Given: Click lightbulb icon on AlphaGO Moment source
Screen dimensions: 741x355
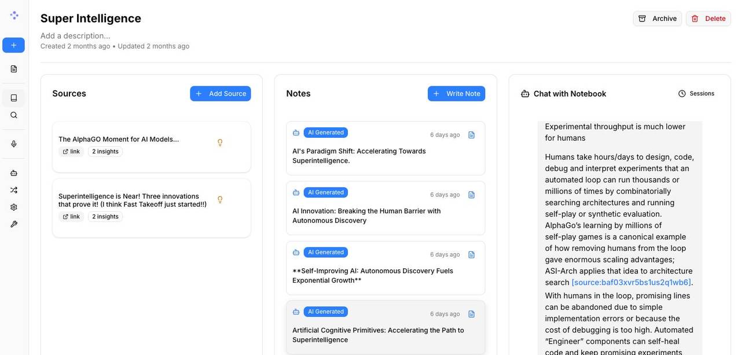Looking at the screenshot, I should (220, 142).
